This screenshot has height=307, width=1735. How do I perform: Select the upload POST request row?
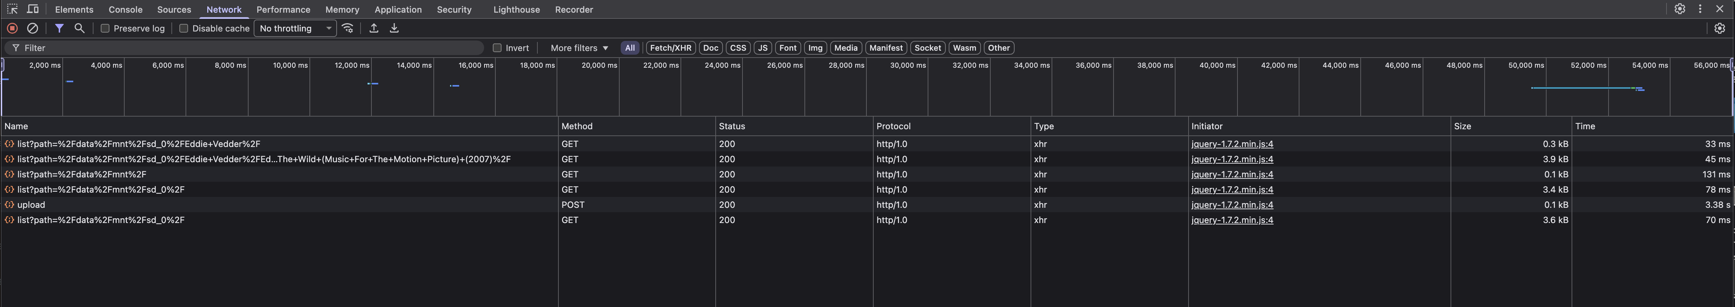867,205
